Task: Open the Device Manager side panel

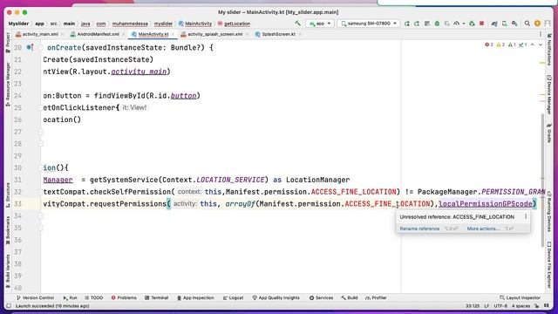Action: (x=549, y=94)
